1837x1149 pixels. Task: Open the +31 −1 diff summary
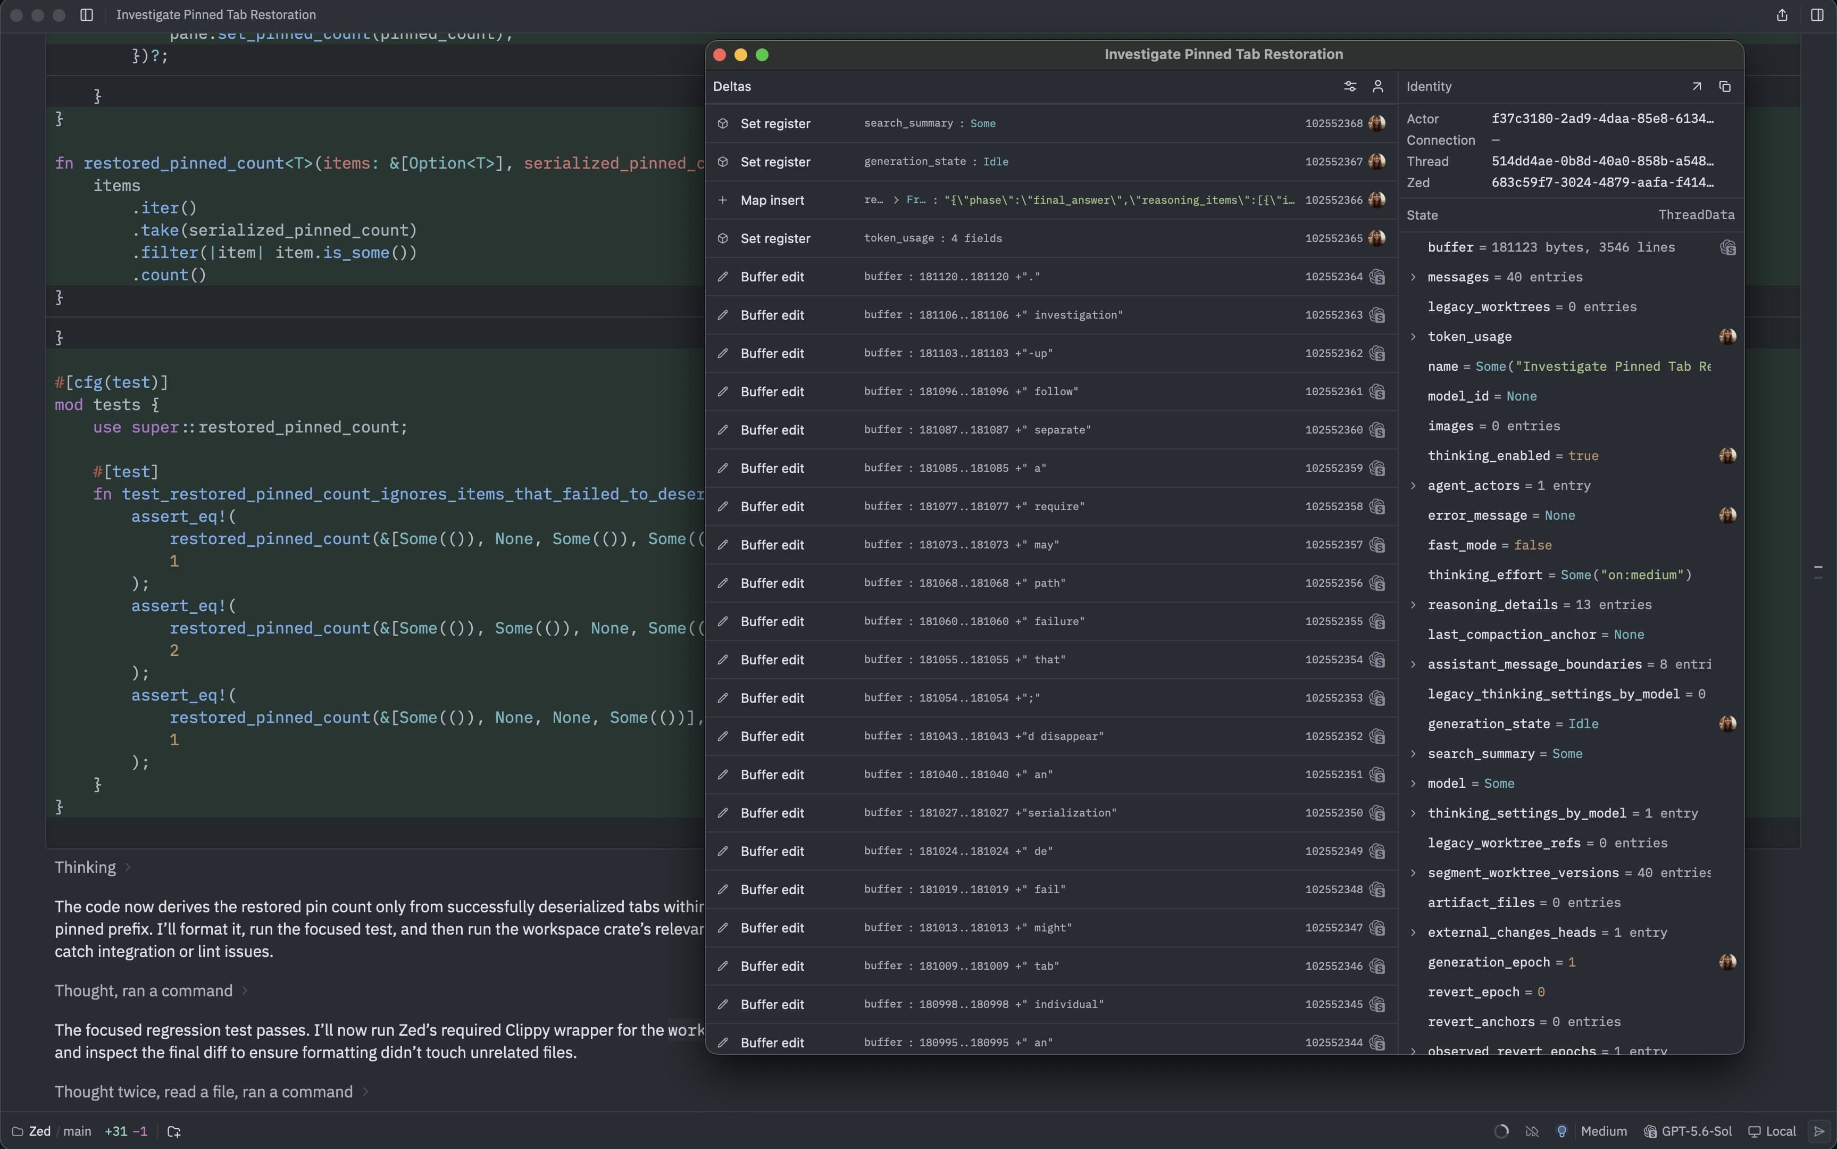click(126, 1131)
